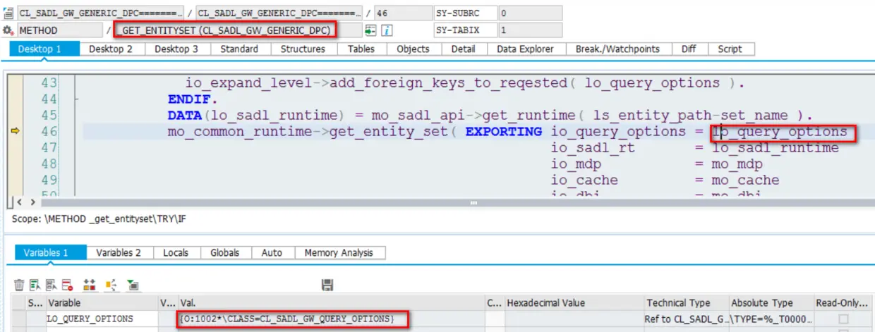
Task: Open the Detail tab
Action: (463, 49)
